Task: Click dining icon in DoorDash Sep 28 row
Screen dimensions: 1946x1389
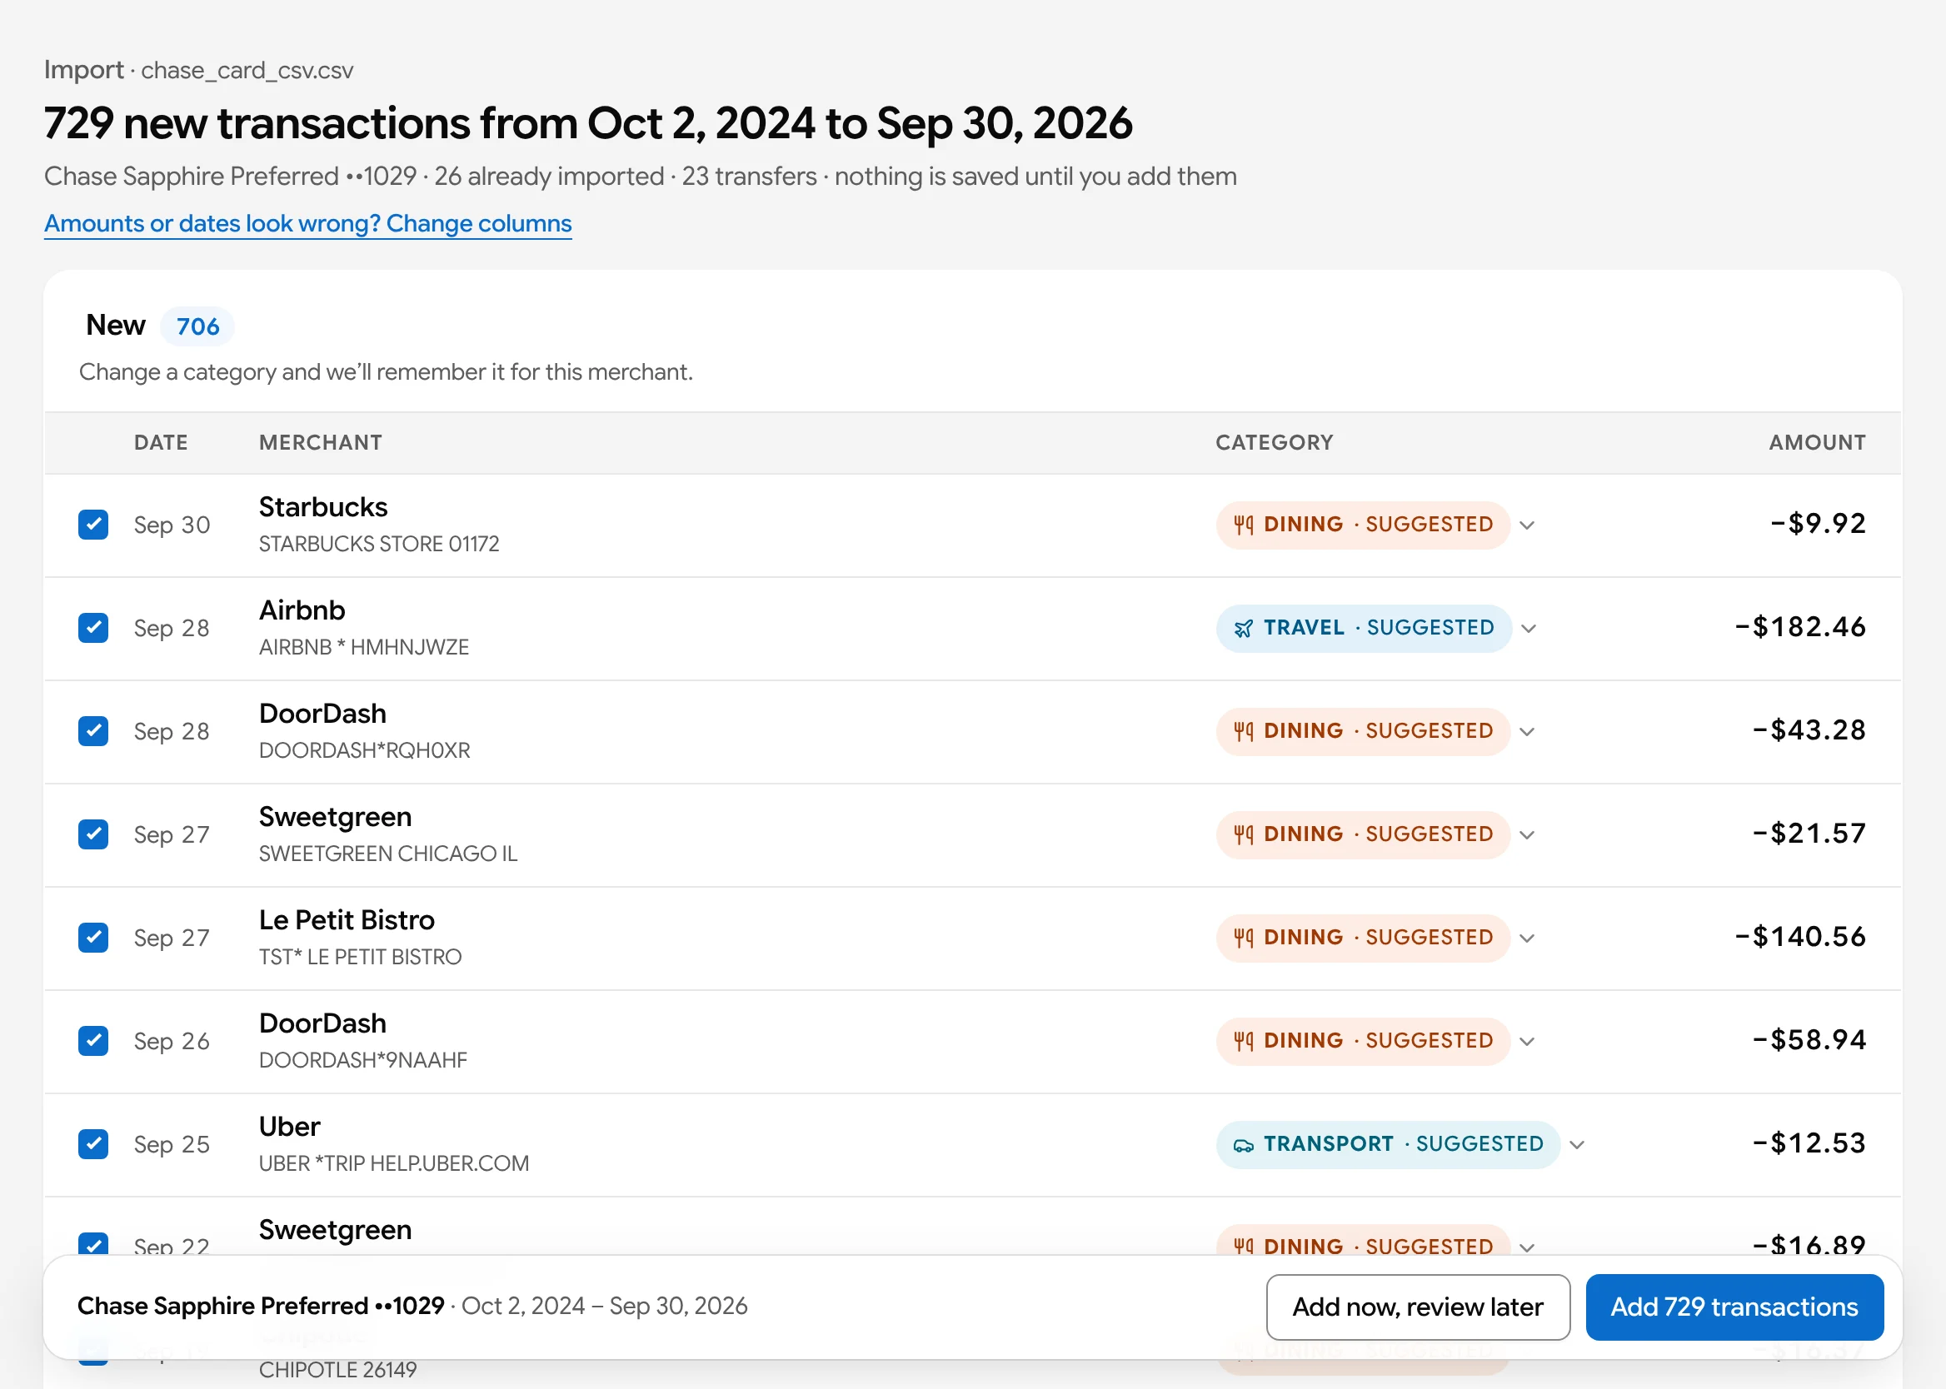Action: click(1244, 731)
